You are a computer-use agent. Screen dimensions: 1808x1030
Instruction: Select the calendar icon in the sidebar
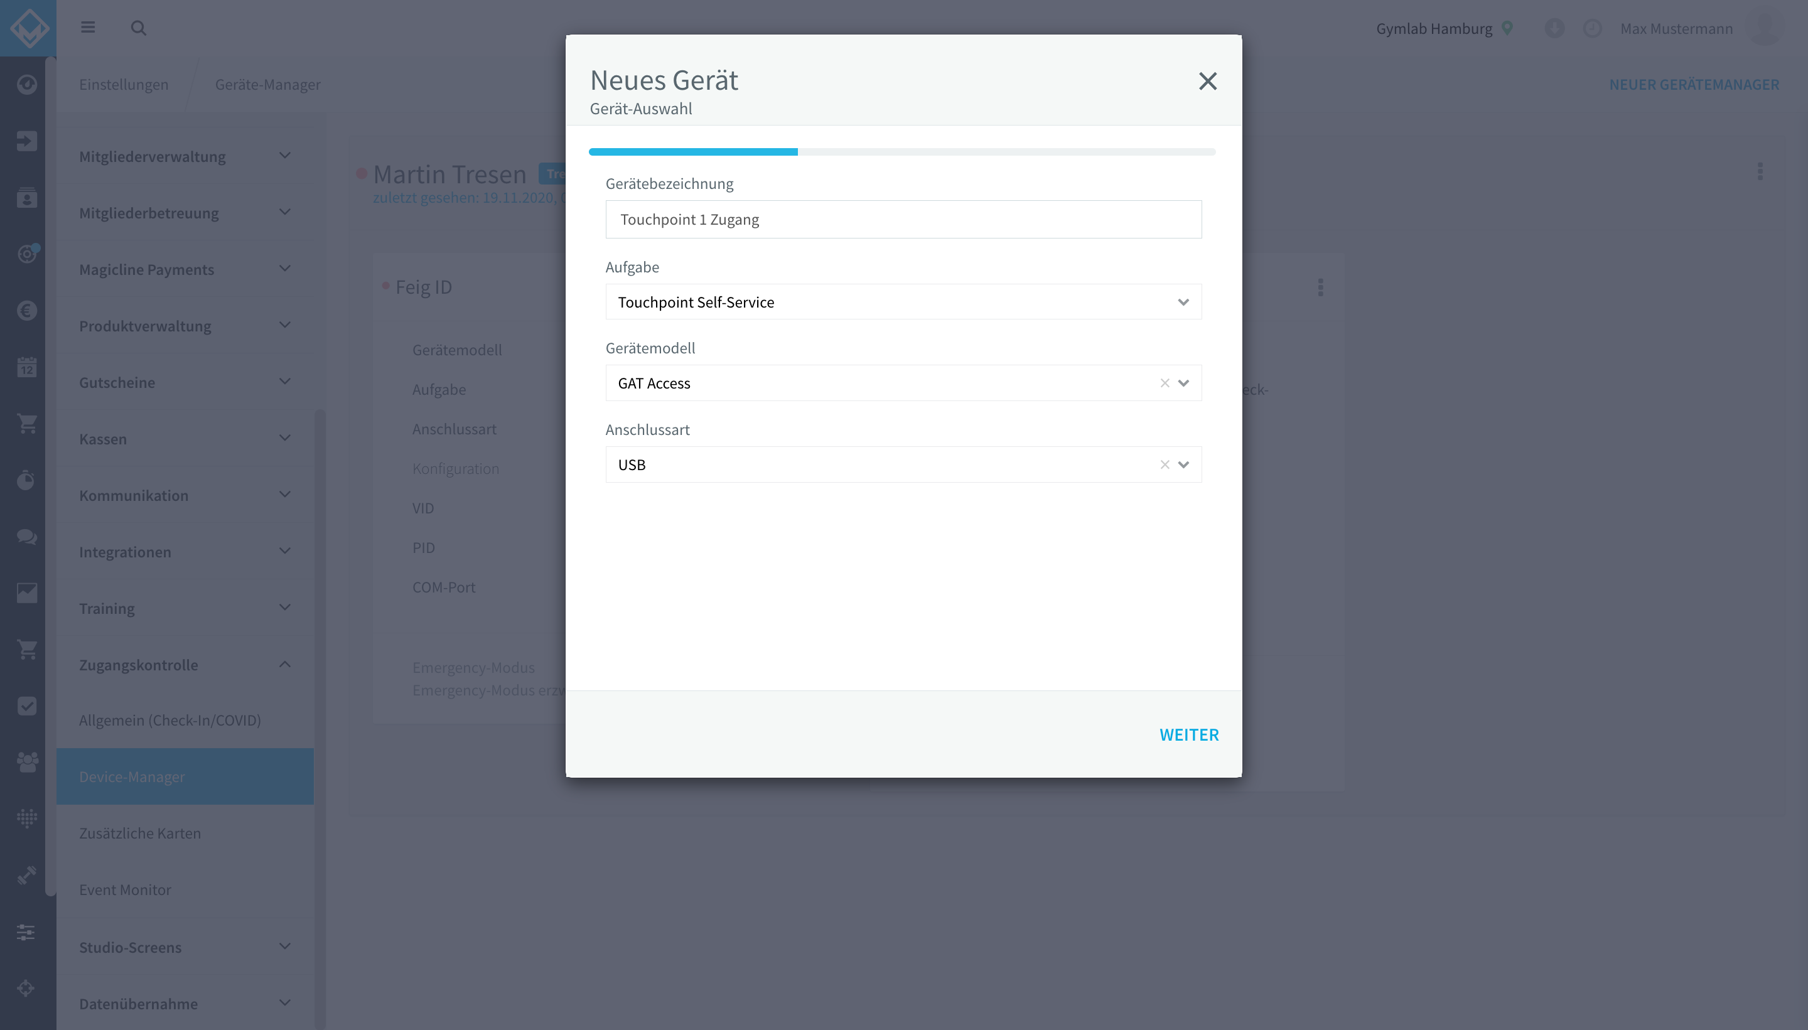[x=26, y=367]
